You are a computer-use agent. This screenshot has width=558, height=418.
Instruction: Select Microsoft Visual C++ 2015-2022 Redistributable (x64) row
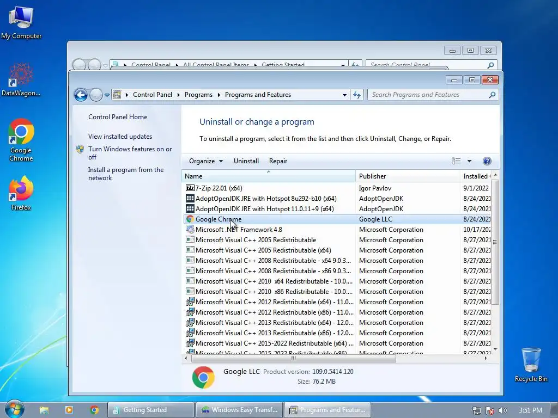pos(337,343)
